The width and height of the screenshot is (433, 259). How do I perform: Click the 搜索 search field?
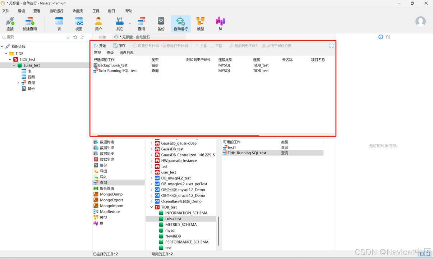tap(32, 37)
